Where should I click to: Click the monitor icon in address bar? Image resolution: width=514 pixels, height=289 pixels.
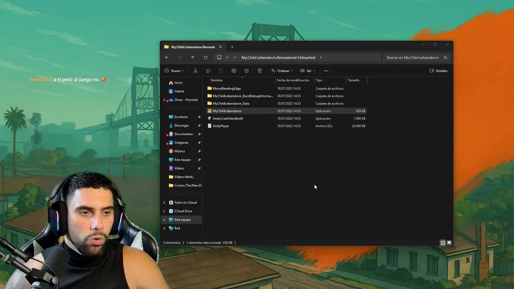tap(219, 57)
